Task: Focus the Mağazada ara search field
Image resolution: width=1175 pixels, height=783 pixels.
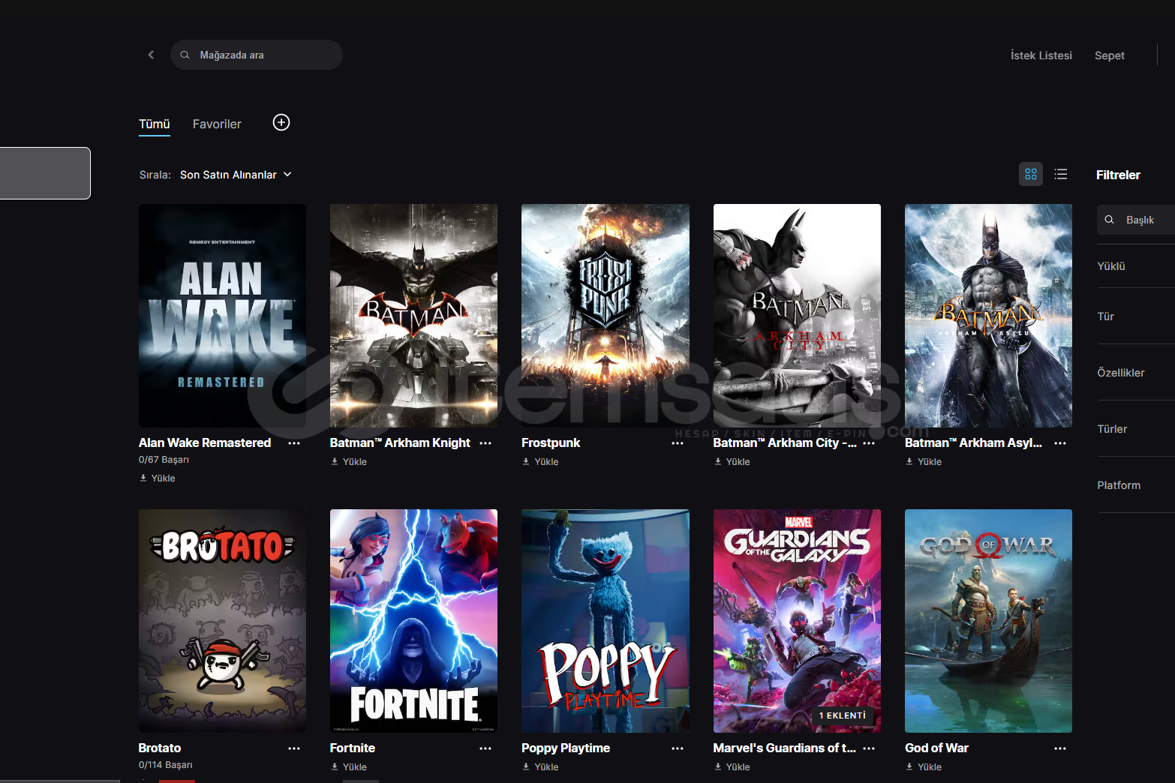Action: click(257, 55)
